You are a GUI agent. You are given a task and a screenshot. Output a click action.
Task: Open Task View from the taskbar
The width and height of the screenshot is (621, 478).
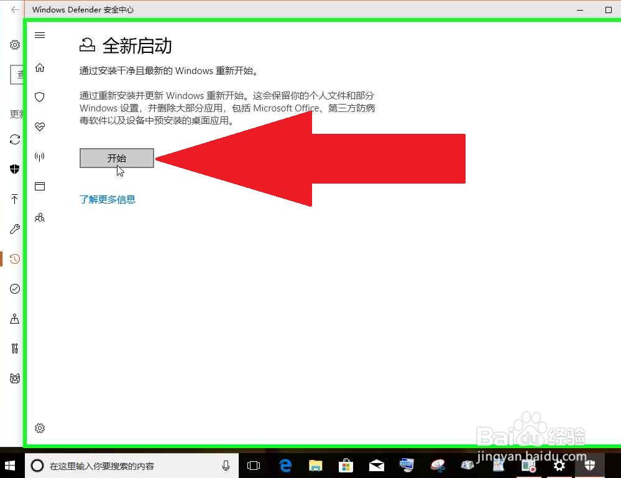(x=254, y=466)
